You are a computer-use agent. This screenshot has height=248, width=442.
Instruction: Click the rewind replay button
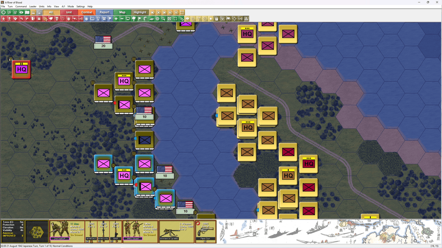[152, 12]
